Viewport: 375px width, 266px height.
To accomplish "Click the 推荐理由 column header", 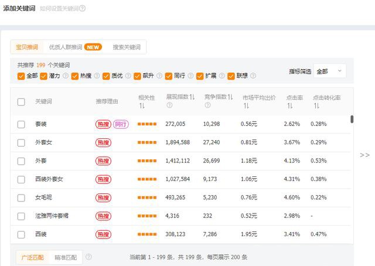I will tap(107, 101).
